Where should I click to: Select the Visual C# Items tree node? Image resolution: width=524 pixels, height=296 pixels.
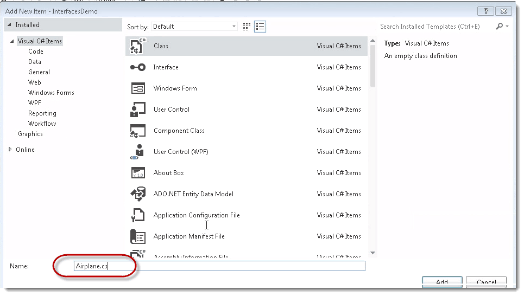point(40,41)
